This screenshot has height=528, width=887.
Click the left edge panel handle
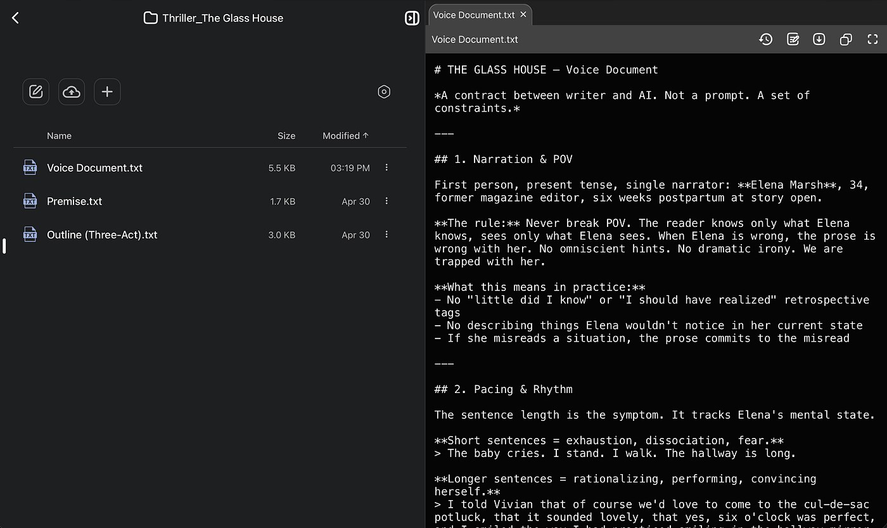[4, 246]
